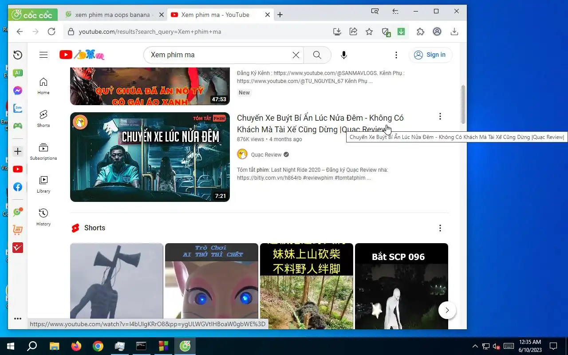The width and height of the screenshot is (568, 355).
Task: Open the Windows notification center
Action: click(x=553, y=346)
